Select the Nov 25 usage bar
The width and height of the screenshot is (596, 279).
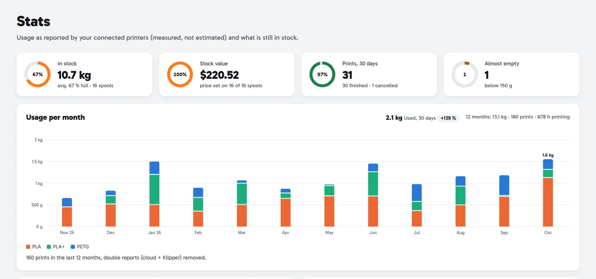(x=67, y=212)
